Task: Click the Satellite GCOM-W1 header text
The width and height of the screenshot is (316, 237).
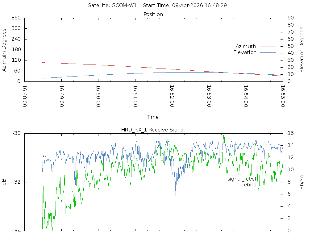Action: [x=112, y=6]
